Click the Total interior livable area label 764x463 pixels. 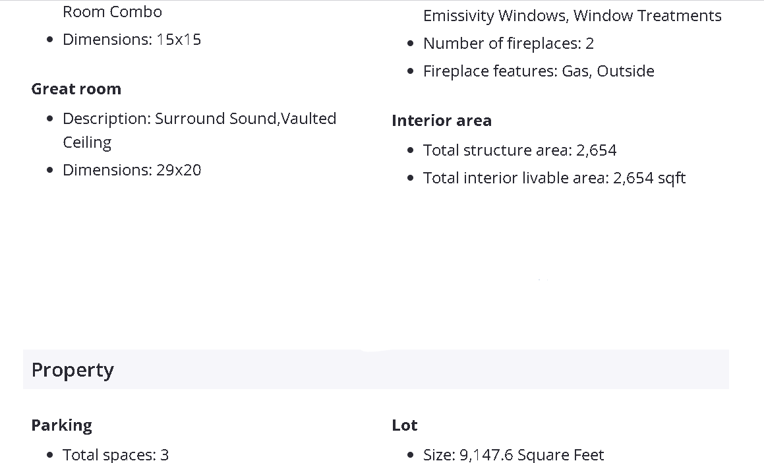pyautogui.click(x=515, y=178)
